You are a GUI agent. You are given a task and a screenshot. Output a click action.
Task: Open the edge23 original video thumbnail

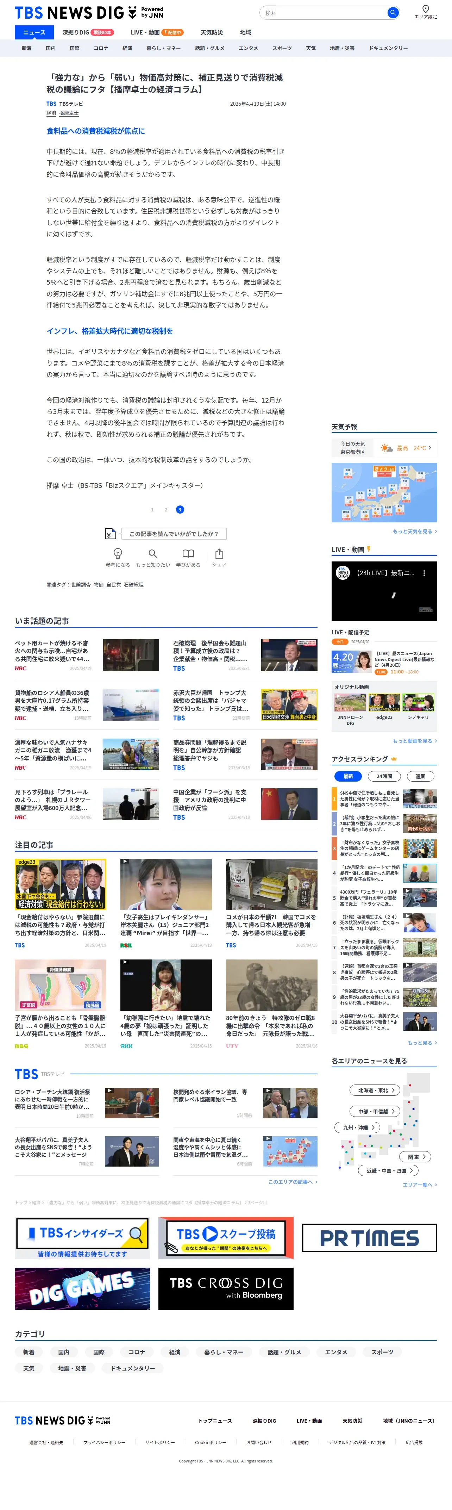pyautogui.click(x=384, y=702)
